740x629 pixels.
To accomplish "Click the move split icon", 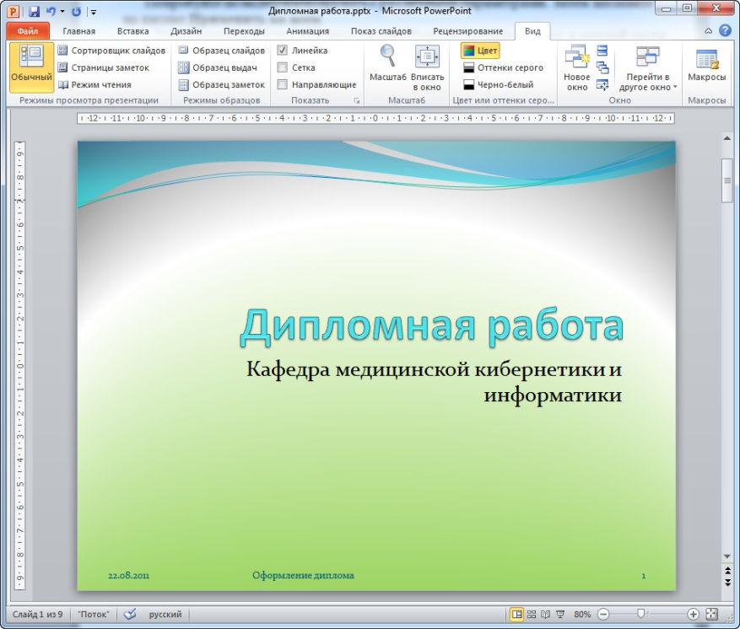I will pyautogui.click(x=602, y=85).
